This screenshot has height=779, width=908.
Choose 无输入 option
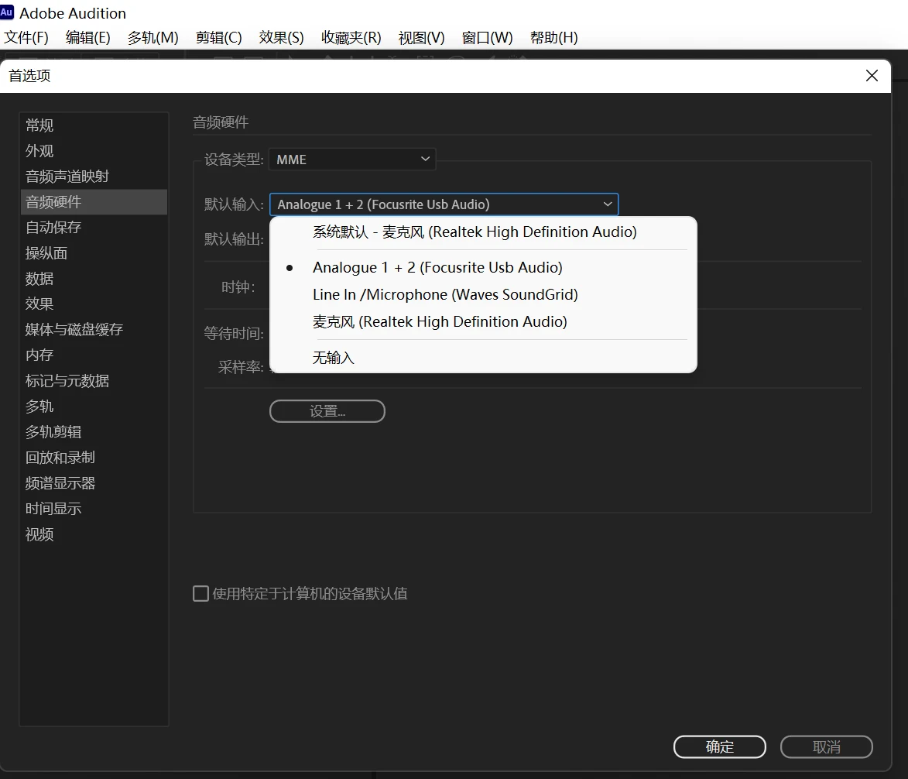tap(484, 358)
